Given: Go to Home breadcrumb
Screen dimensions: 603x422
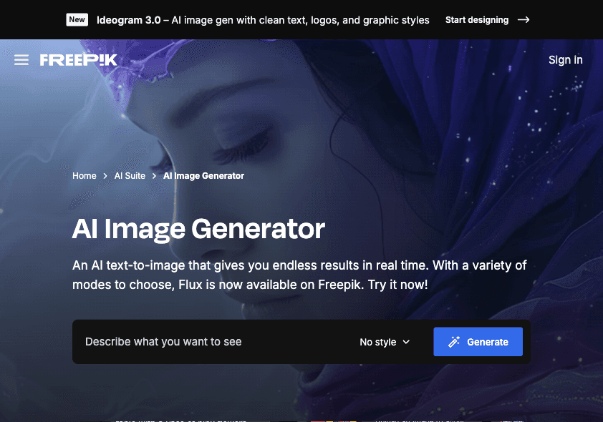Looking at the screenshot, I should (85, 176).
